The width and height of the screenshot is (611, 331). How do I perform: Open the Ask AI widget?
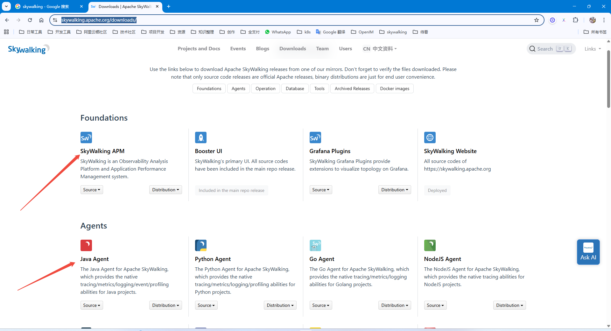588,252
